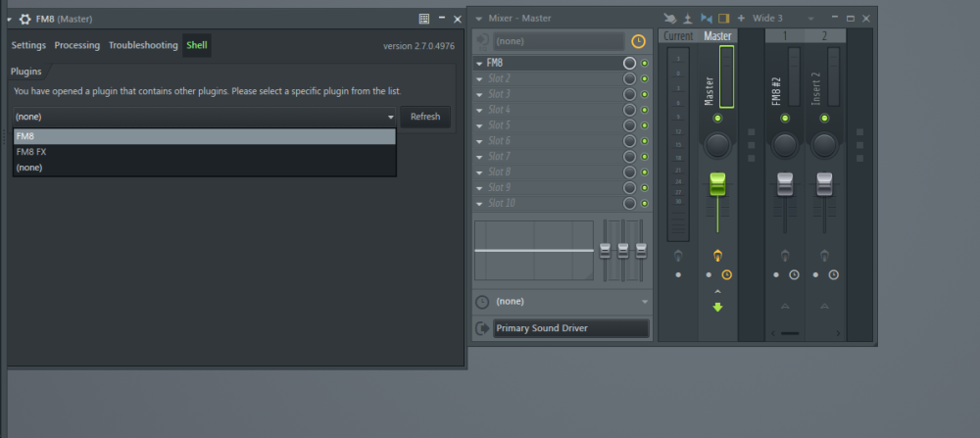Click the Plugins panel tab
The image size is (980, 438).
[26, 72]
